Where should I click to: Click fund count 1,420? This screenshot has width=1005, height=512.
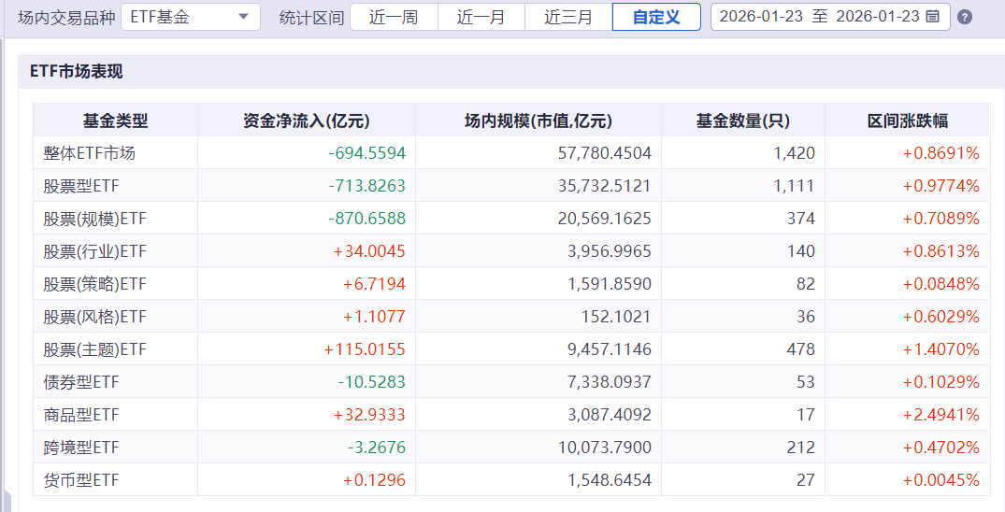click(x=794, y=153)
